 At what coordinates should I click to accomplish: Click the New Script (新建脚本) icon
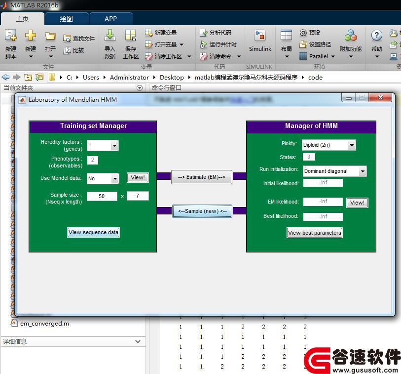point(11,36)
